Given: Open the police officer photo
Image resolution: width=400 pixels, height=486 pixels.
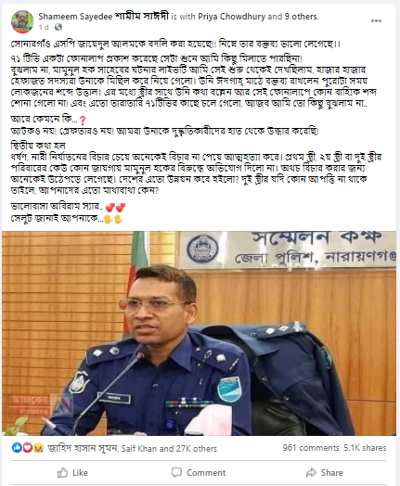Looking at the screenshot, I should 199,333.
